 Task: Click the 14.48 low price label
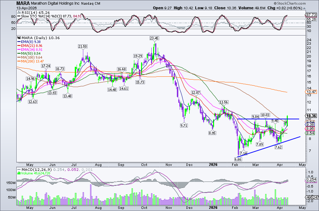click(x=112, y=90)
